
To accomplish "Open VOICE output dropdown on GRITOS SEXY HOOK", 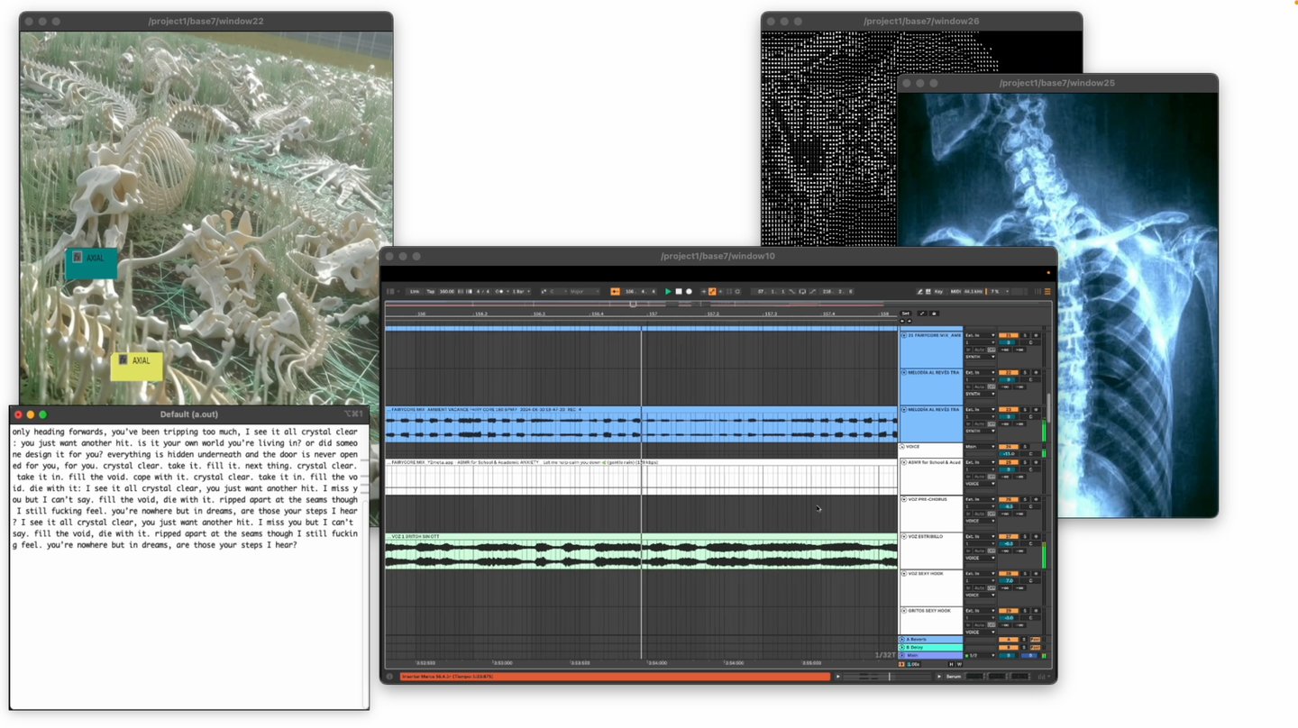I will click(x=980, y=632).
